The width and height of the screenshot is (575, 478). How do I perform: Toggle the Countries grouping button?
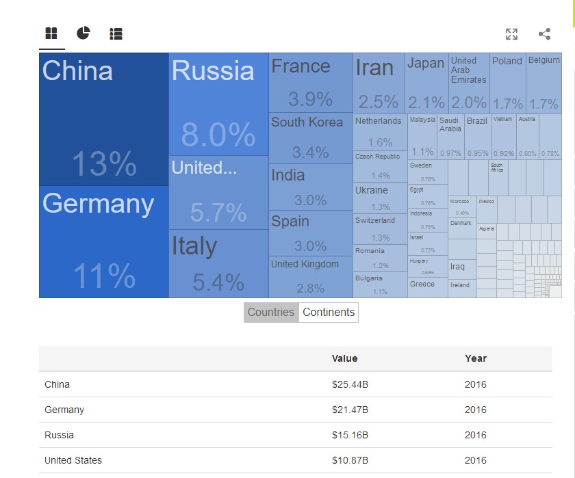pyautogui.click(x=271, y=313)
